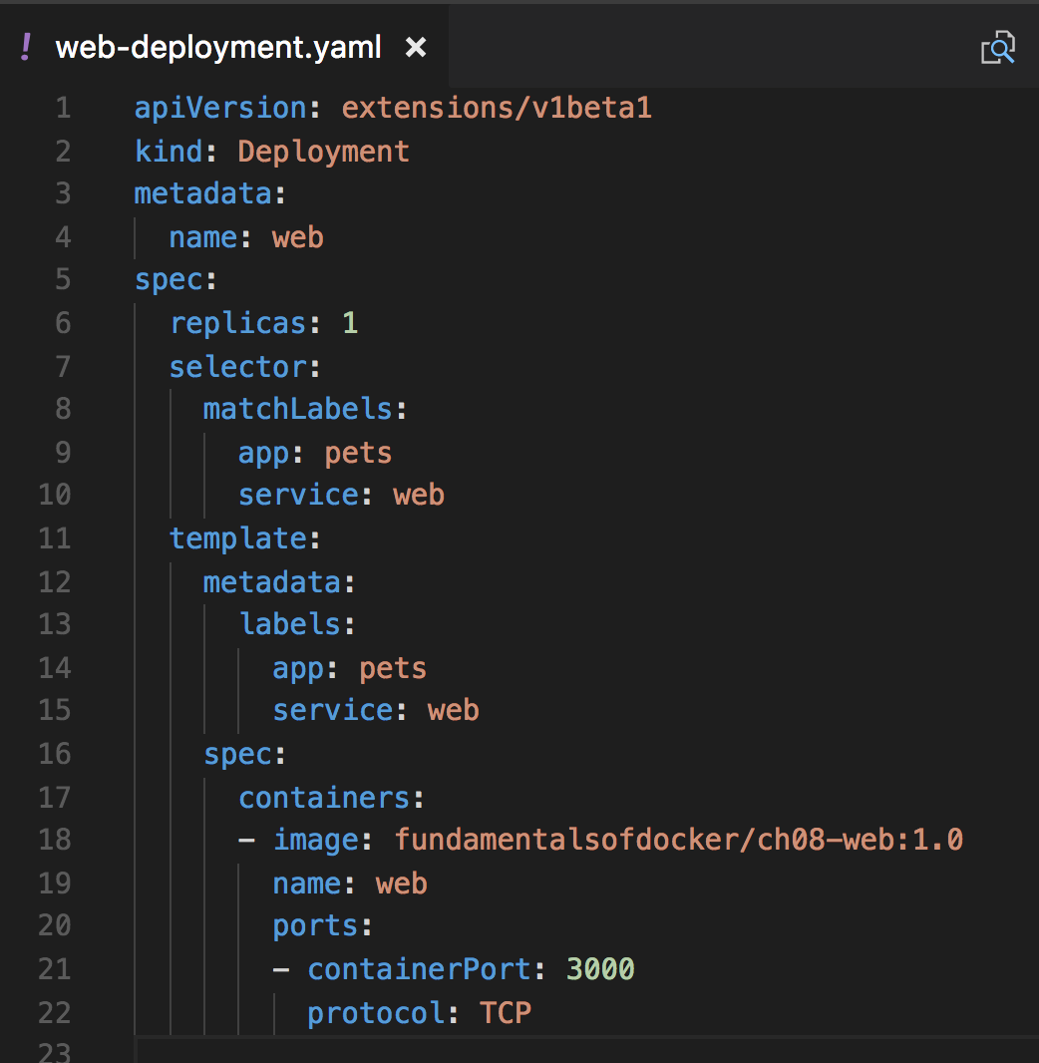Viewport: 1039px width, 1063px height.
Task: Click the containers key on line 17
Action: point(324,798)
